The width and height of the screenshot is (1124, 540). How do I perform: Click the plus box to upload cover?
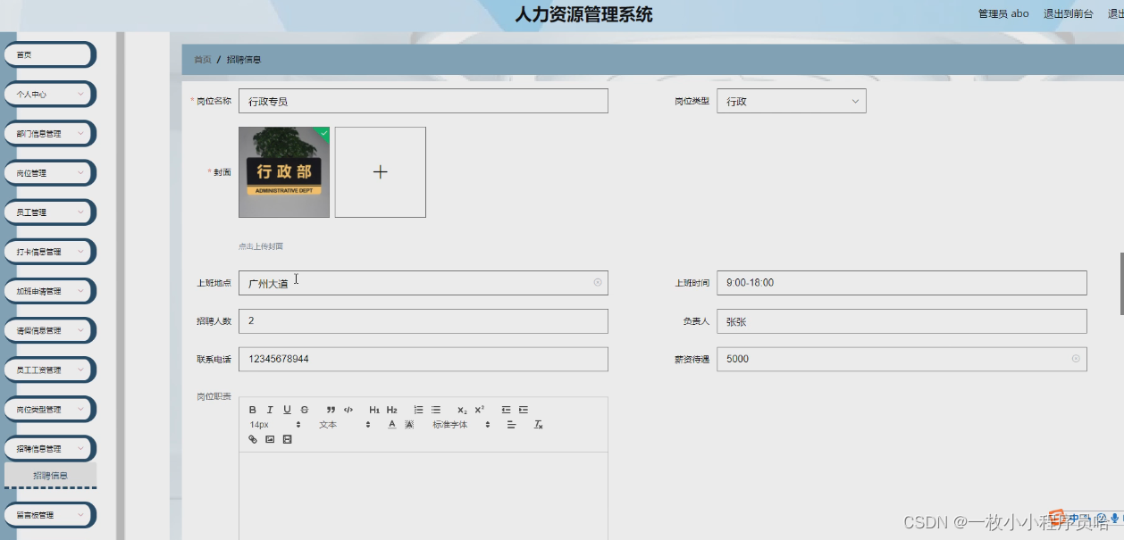pyautogui.click(x=380, y=172)
